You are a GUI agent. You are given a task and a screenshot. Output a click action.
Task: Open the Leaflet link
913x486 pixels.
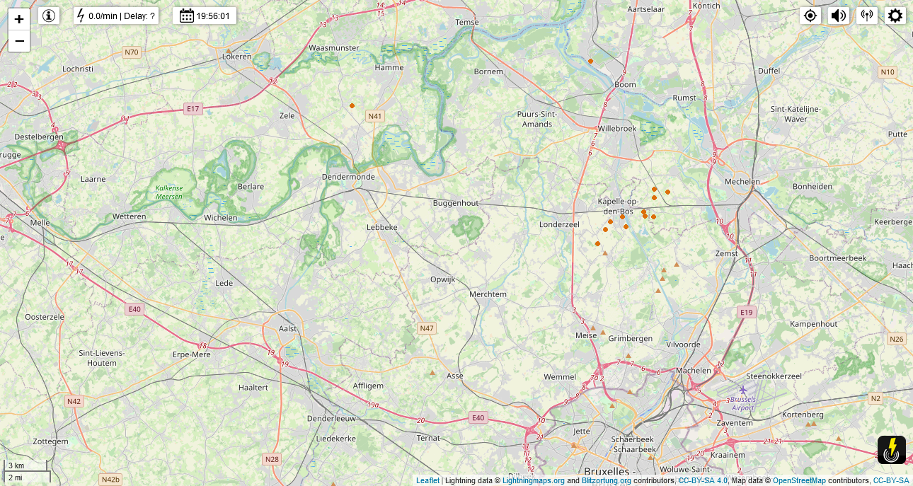(427, 480)
